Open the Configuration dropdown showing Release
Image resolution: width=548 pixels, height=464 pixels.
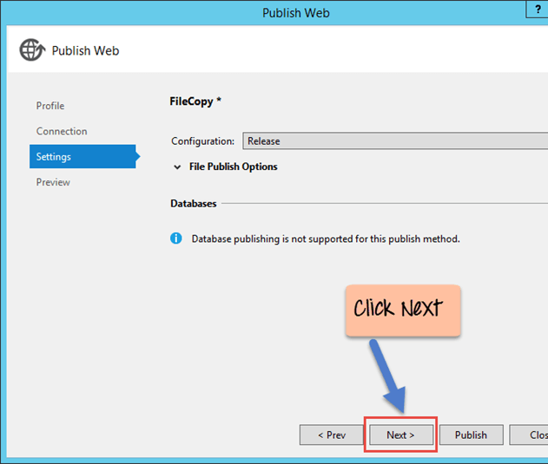pos(395,141)
